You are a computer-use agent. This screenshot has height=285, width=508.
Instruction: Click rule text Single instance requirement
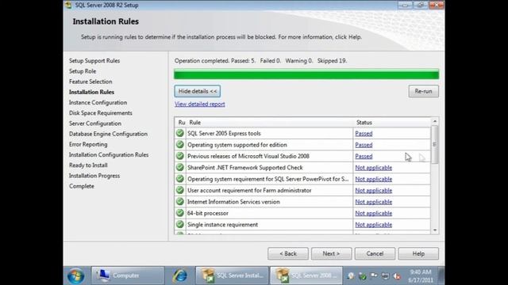click(x=222, y=225)
